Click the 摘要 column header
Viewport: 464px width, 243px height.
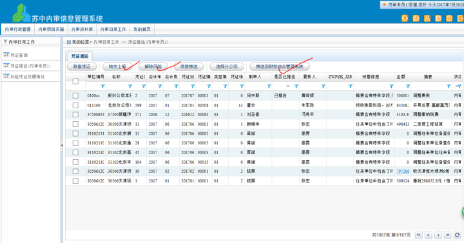[x=431, y=77]
